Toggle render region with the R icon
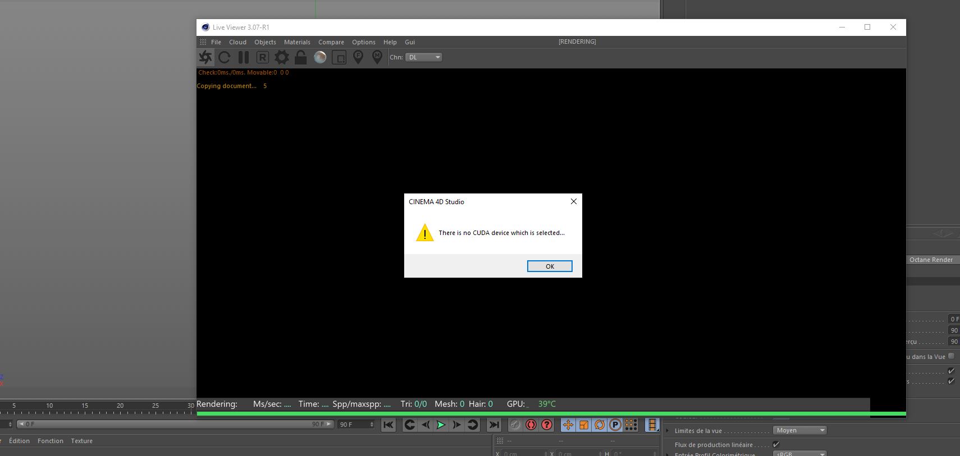 pos(262,57)
